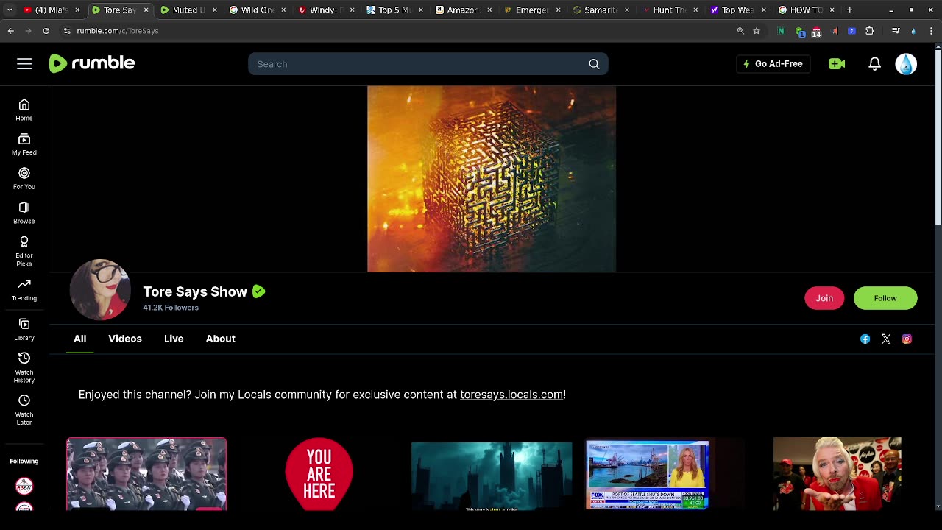Viewport: 942px width, 530px height.
Task: Click the Rumble logo
Action: tap(92, 63)
